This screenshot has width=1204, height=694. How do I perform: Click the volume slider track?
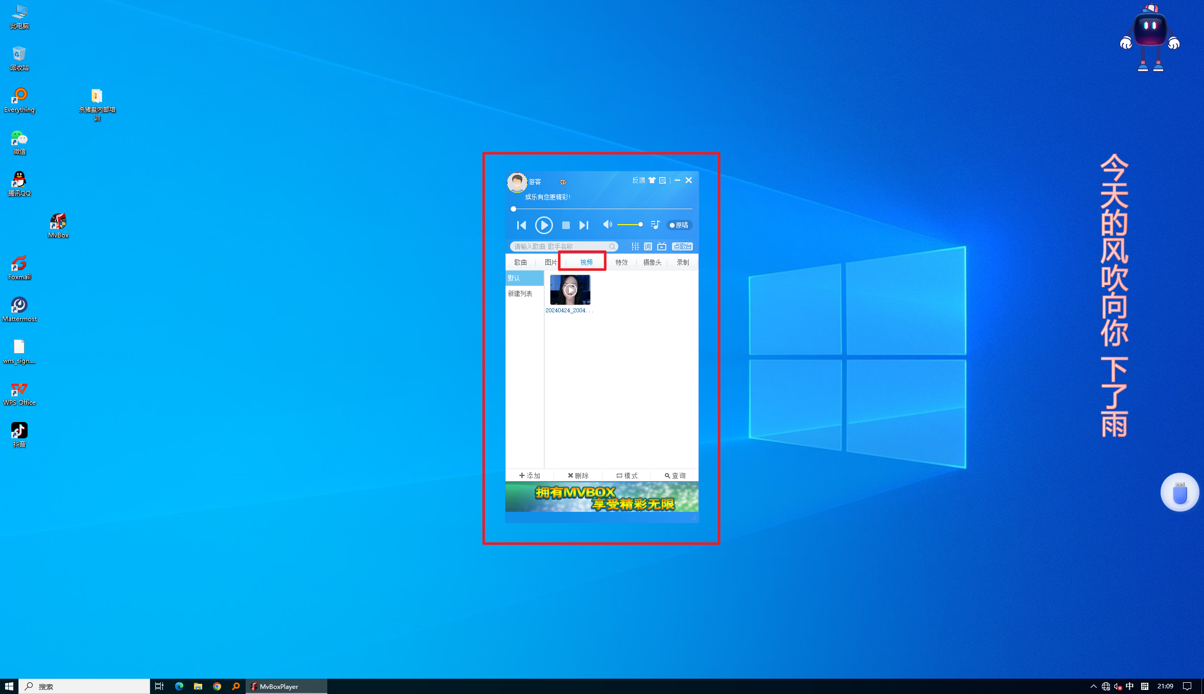point(629,225)
